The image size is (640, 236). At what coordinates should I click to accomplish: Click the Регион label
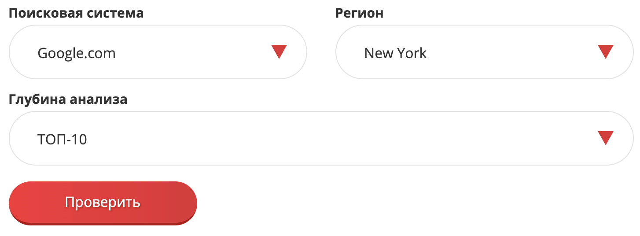click(x=359, y=13)
